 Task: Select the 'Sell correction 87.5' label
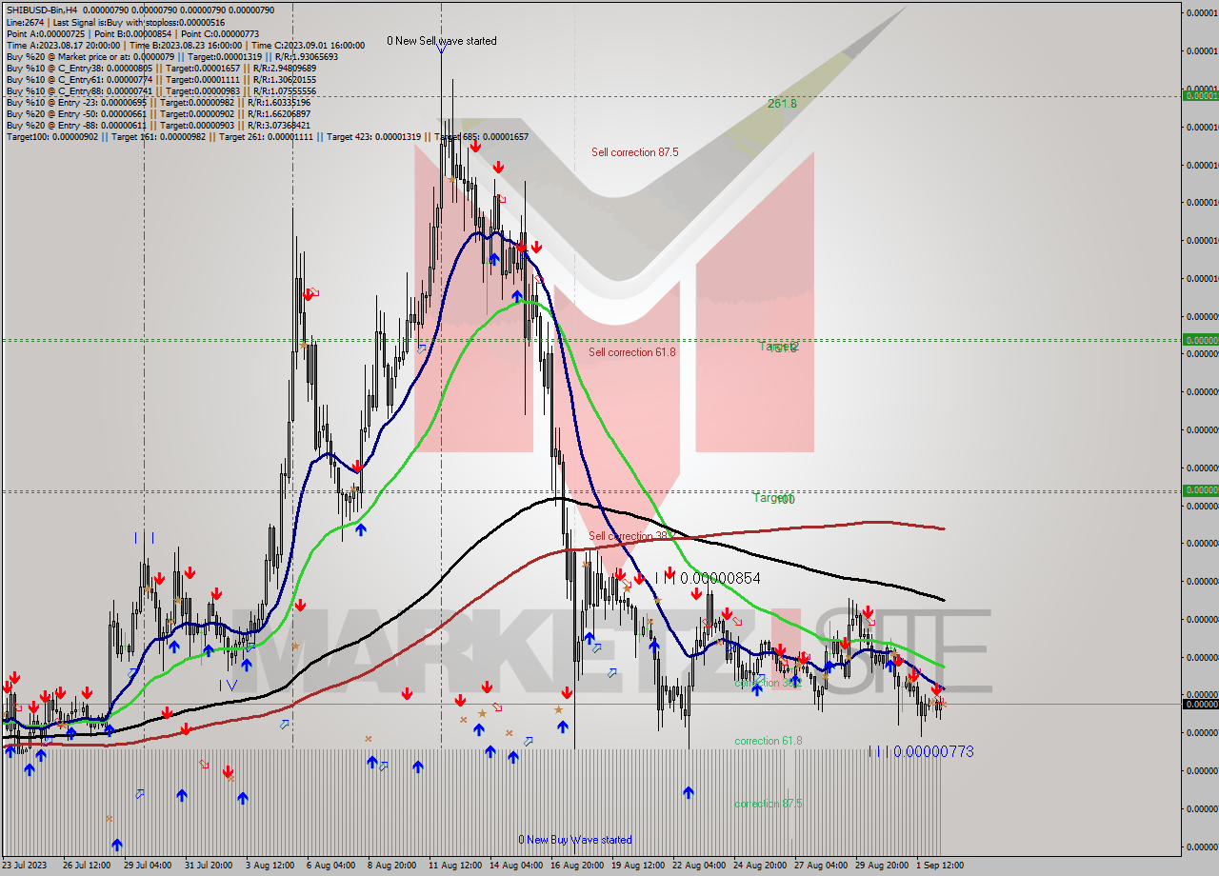[634, 152]
